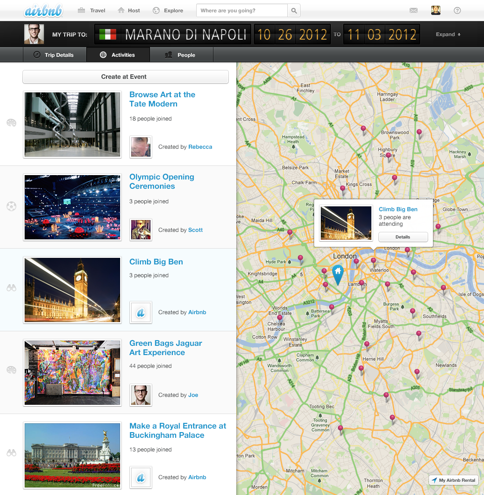This screenshot has width=484, height=495.
Task: Open Climb Big Ben event in list
Action: pos(156,262)
